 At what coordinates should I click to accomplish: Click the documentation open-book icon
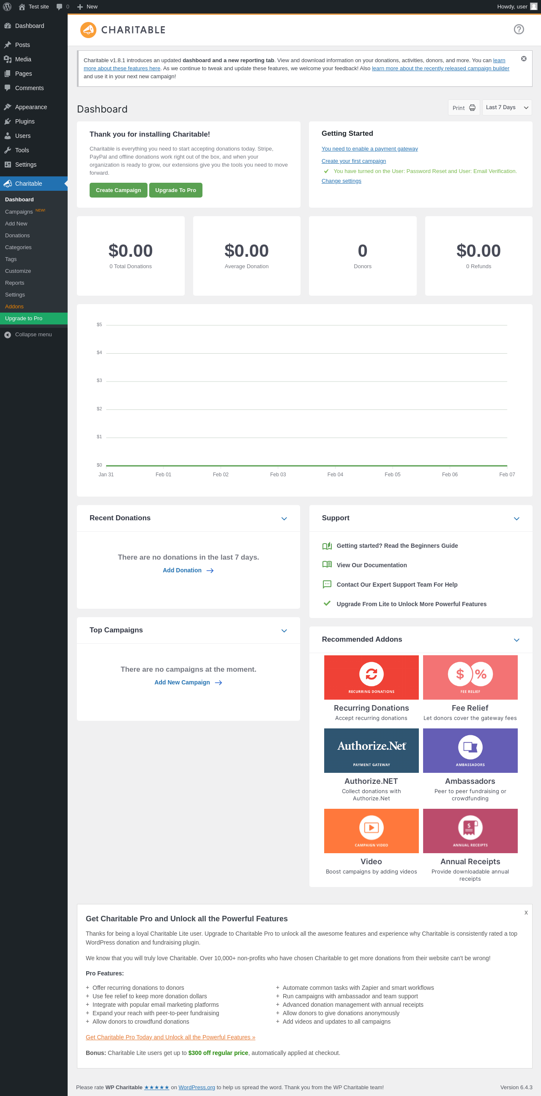pos(327,565)
